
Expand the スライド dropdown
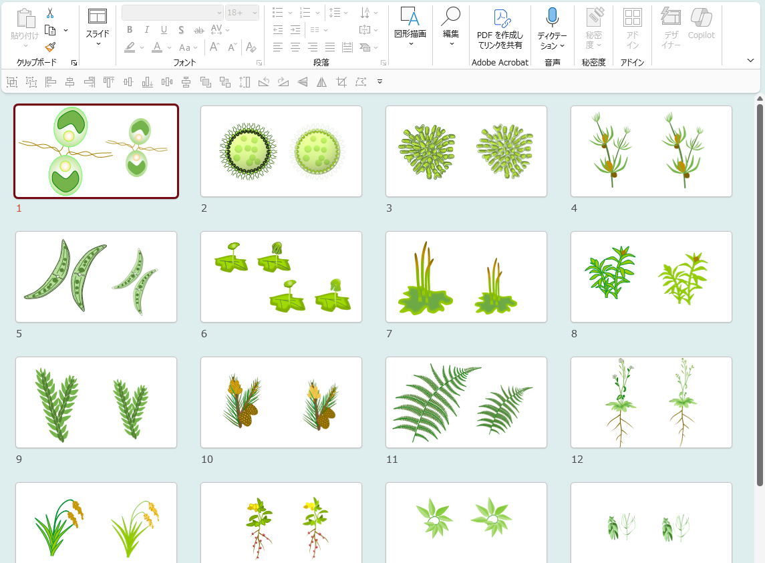98,44
